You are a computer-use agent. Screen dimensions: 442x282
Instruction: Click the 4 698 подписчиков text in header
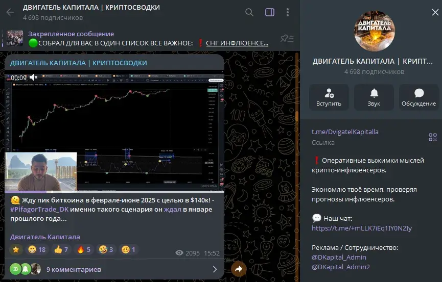tap(53, 18)
